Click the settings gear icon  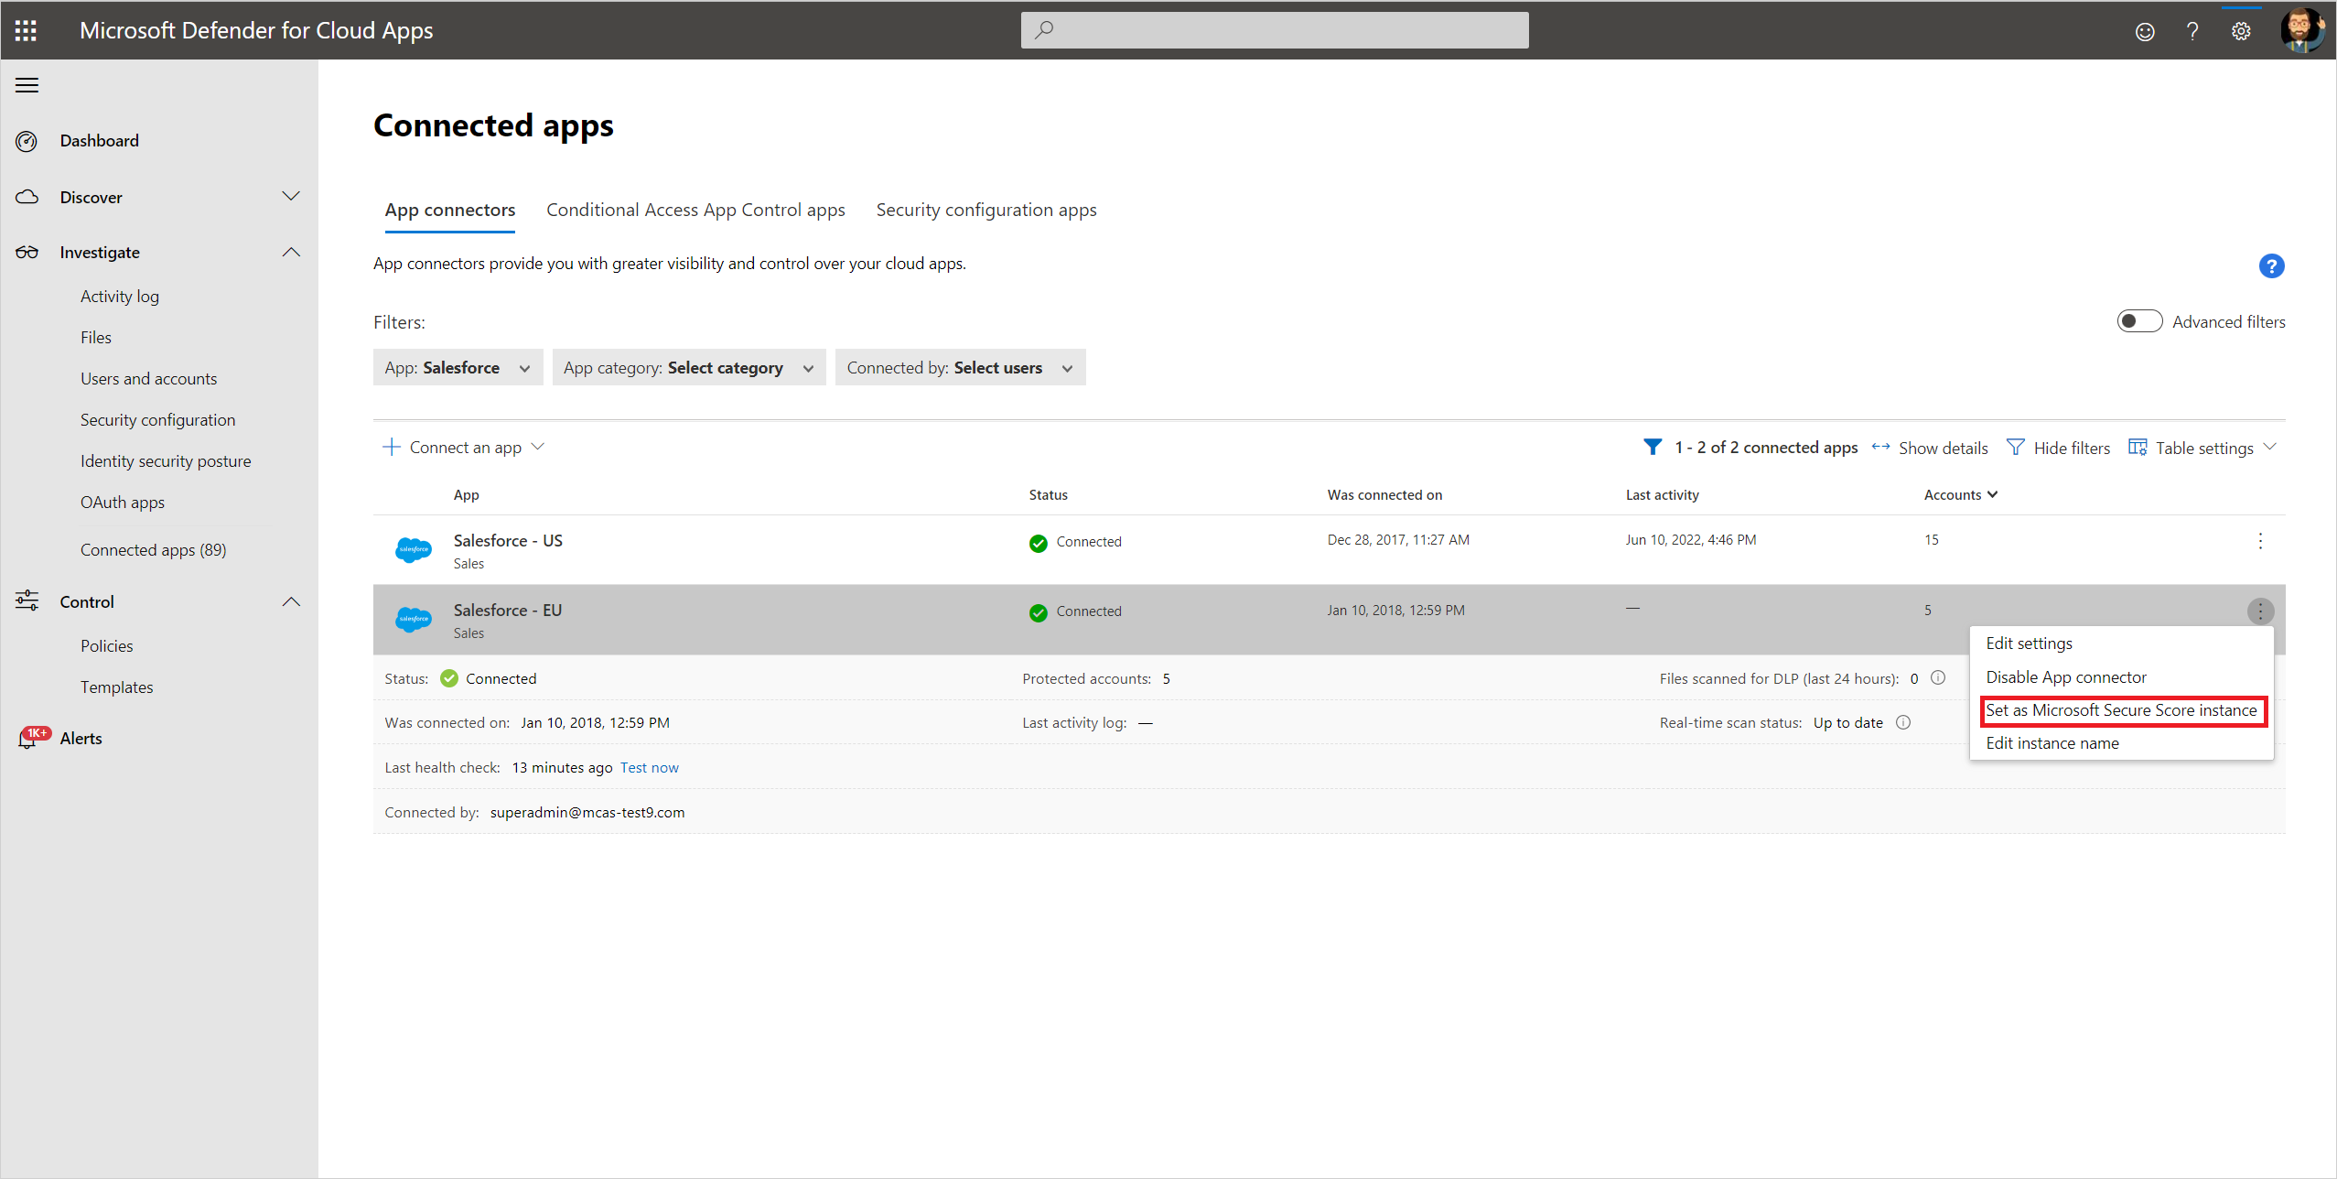click(2240, 31)
